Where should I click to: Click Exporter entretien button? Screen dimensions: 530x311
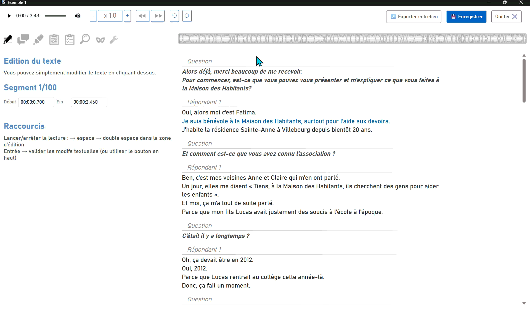coord(414,17)
